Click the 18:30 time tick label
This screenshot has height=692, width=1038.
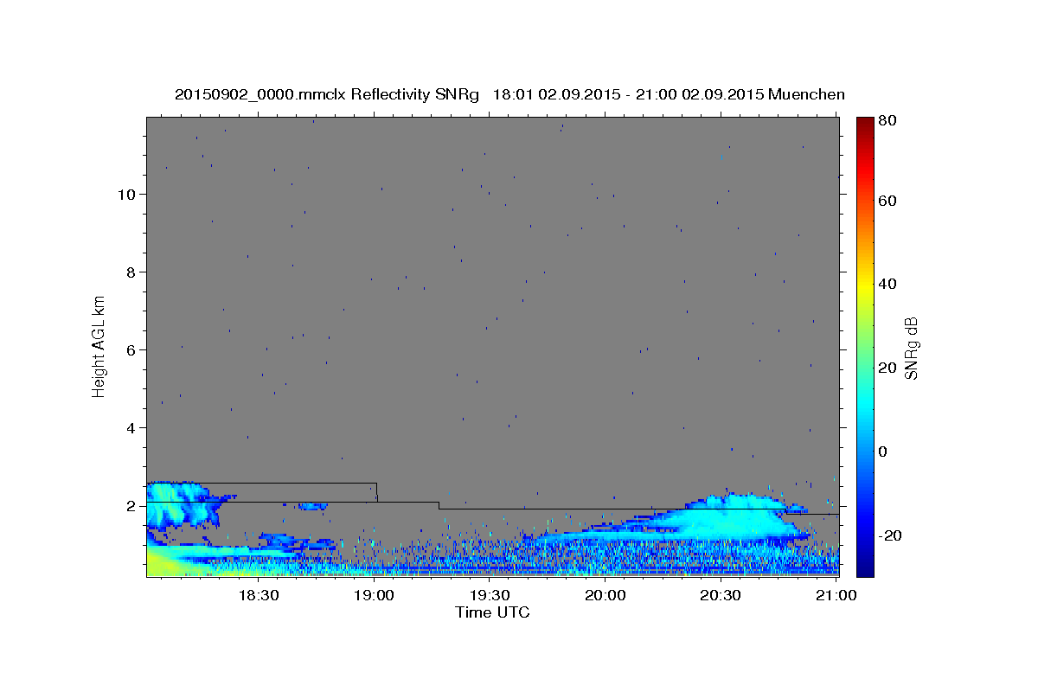(x=258, y=596)
